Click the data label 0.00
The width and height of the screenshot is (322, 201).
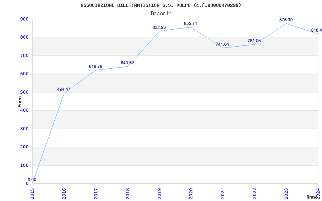click(32, 180)
